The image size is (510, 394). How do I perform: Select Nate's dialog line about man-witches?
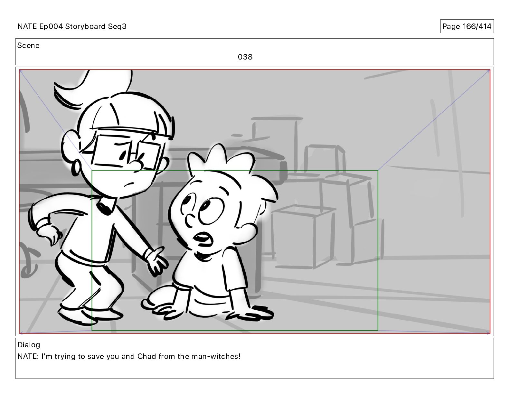129,356
